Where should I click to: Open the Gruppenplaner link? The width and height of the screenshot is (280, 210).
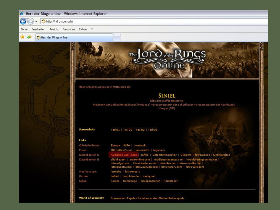(x=150, y=181)
